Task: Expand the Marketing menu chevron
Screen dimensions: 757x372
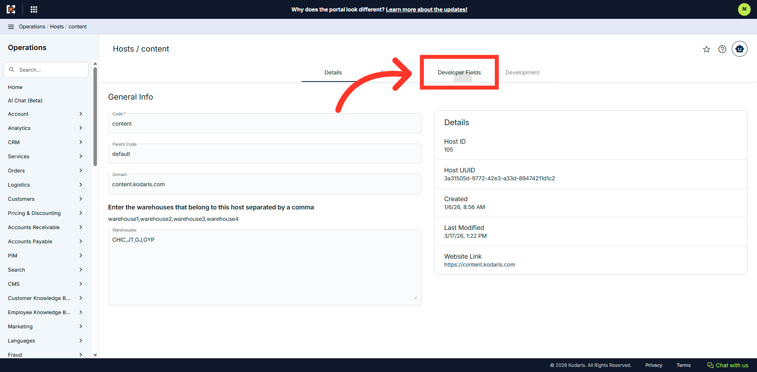Action: (80, 326)
